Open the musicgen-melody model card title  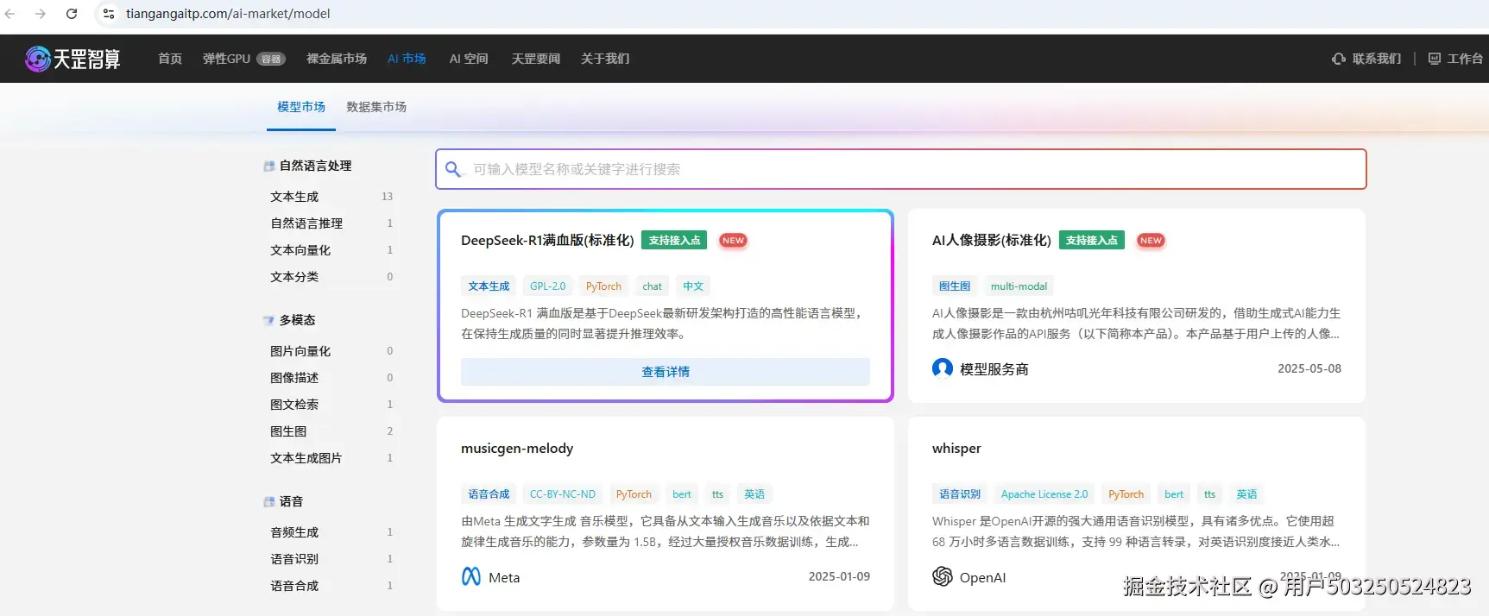click(x=517, y=449)
